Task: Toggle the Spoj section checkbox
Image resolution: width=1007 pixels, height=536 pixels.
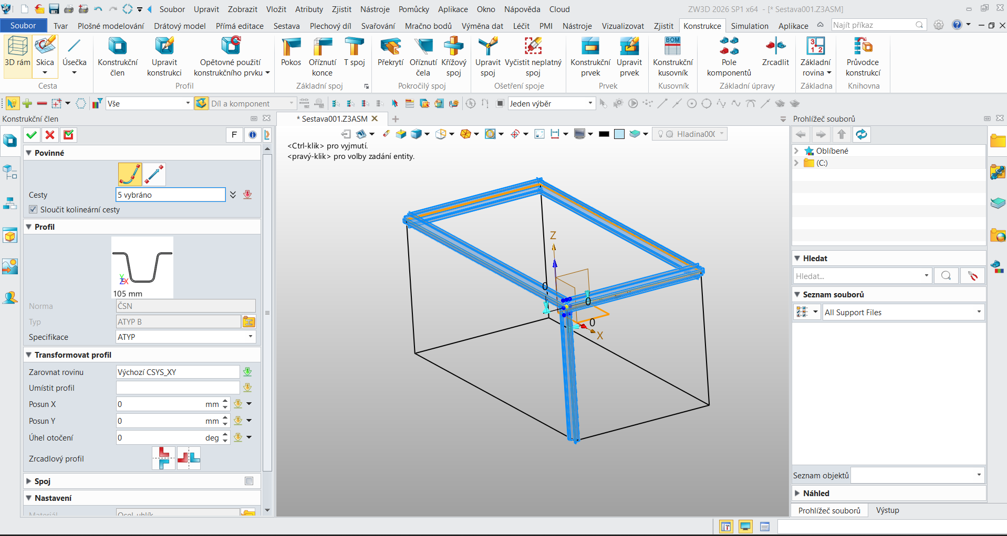Action: (249, 481)
